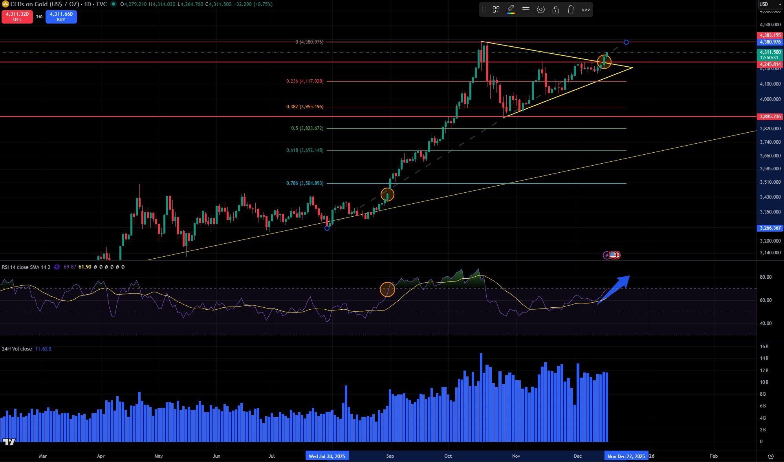This screenshot has height=462, width=784.
Task: Click the RSI refresh indicator icon
Action: click(57, 267)
